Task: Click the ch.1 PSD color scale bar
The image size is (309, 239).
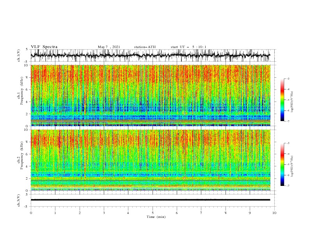Action: pyautogui.click(x=282, y=100)
